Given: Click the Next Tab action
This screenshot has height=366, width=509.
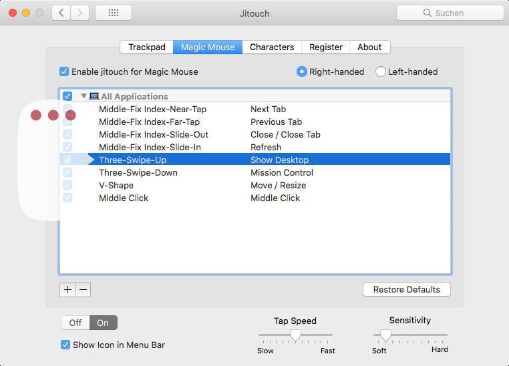Looking at the screenshot, I should pos(268,109).
